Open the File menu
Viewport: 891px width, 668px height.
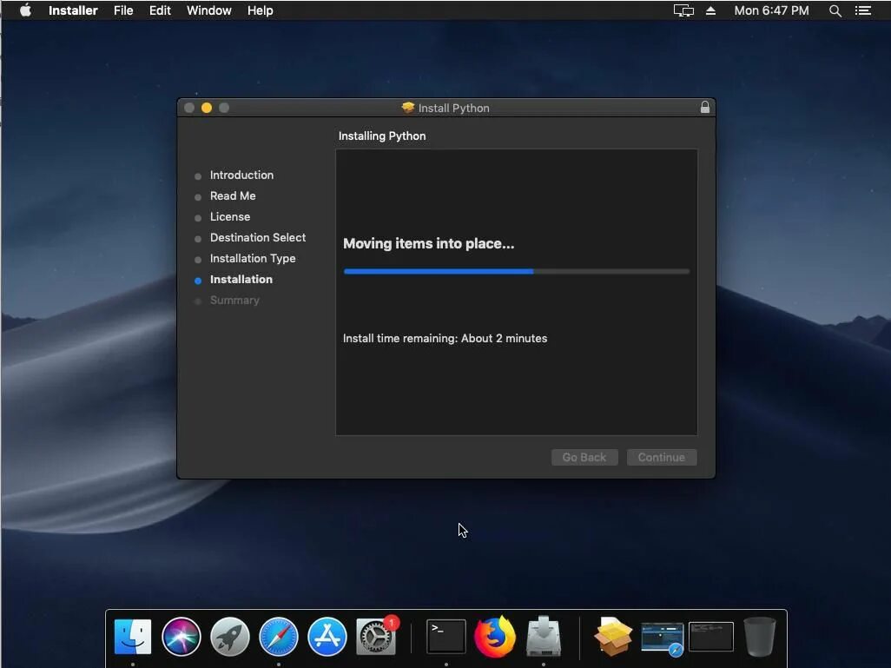(123, 10)
